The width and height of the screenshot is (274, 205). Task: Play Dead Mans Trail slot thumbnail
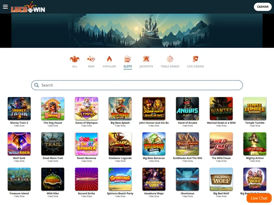53,144
